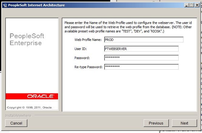Click the red Oracle logo banner

click(32, 96)
